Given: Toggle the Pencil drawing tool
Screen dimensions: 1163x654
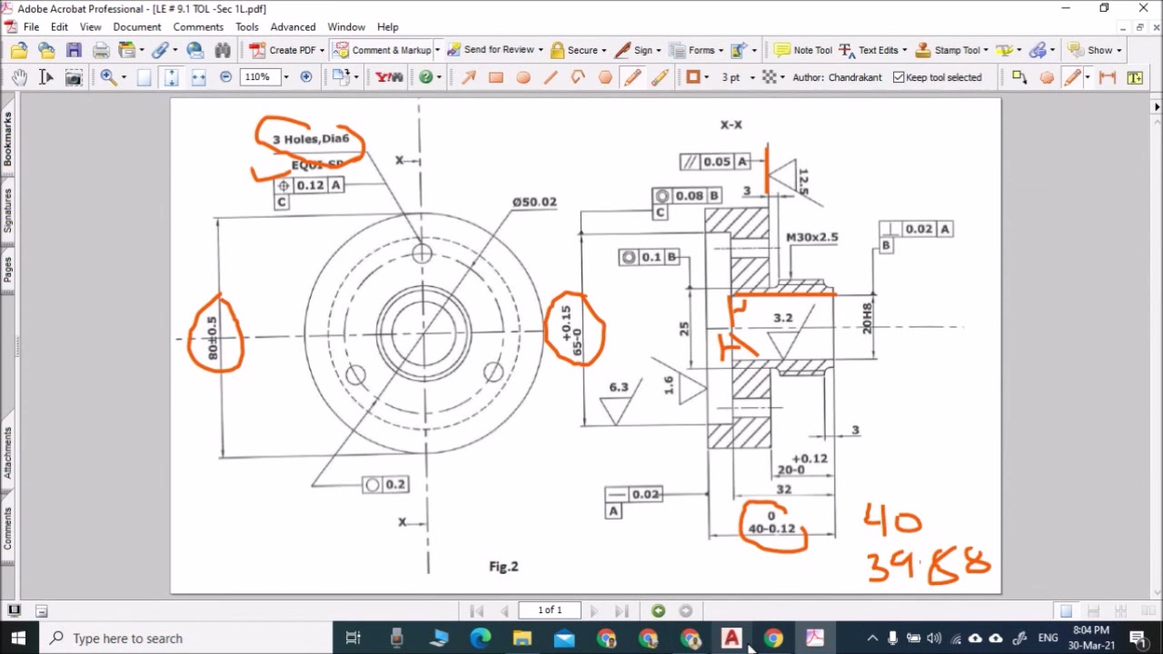Looking at the screenshot, I should [x=632, y=77].
